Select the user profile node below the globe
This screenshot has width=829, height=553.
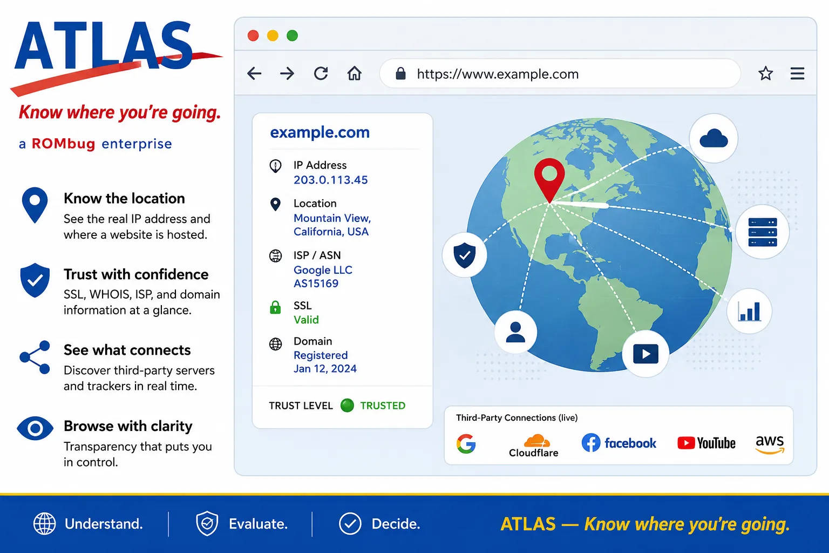click(x=515, y=332)
